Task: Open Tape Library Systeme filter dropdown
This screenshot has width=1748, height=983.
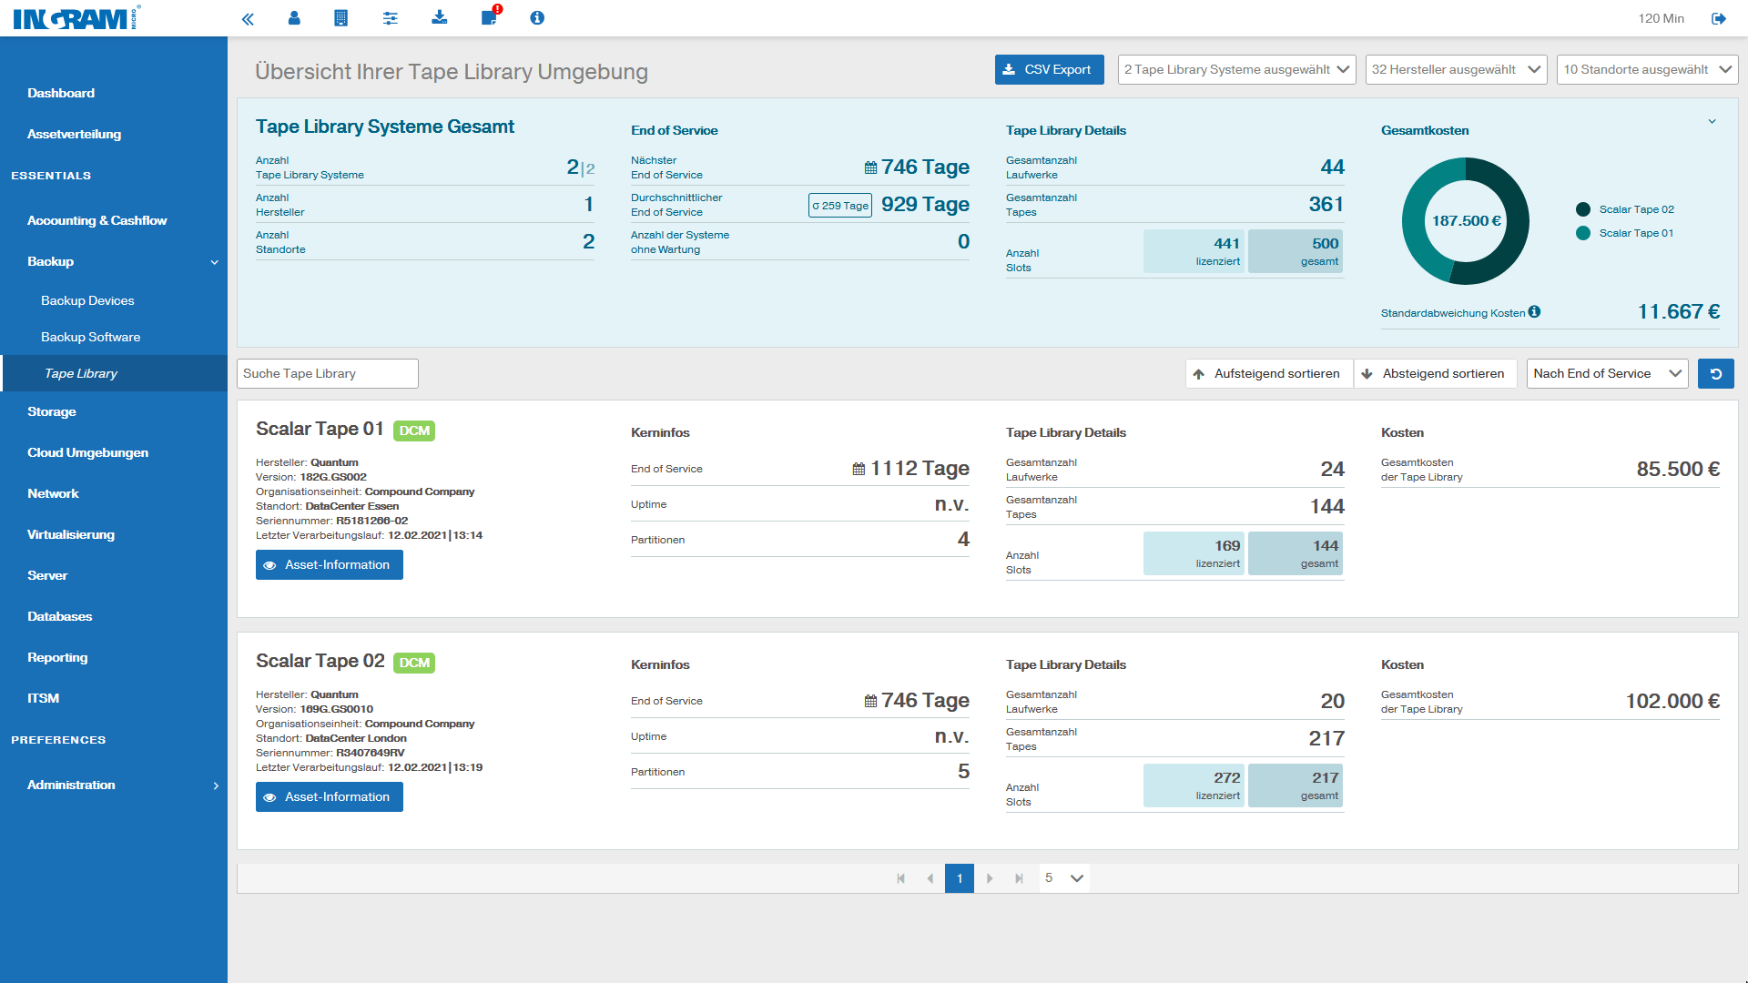Action: tap(1236, 70)
